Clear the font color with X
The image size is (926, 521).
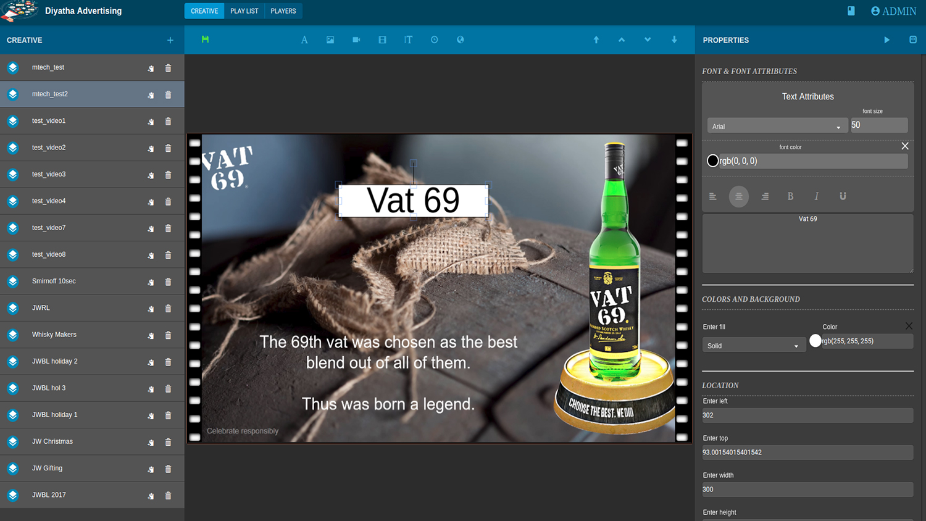pyautogui.click(x=905, y=146)
